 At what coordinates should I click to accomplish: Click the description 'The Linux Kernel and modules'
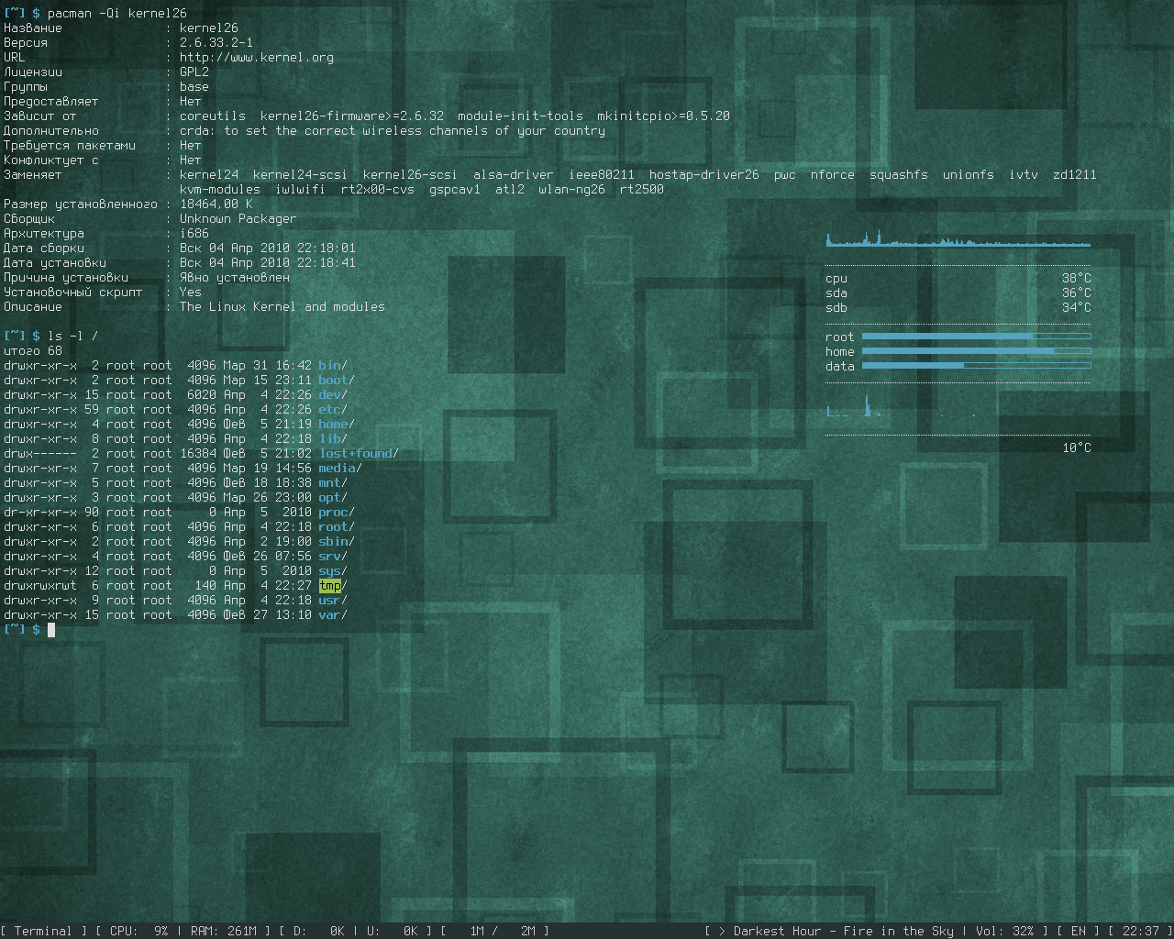click(x=282, y=306)
